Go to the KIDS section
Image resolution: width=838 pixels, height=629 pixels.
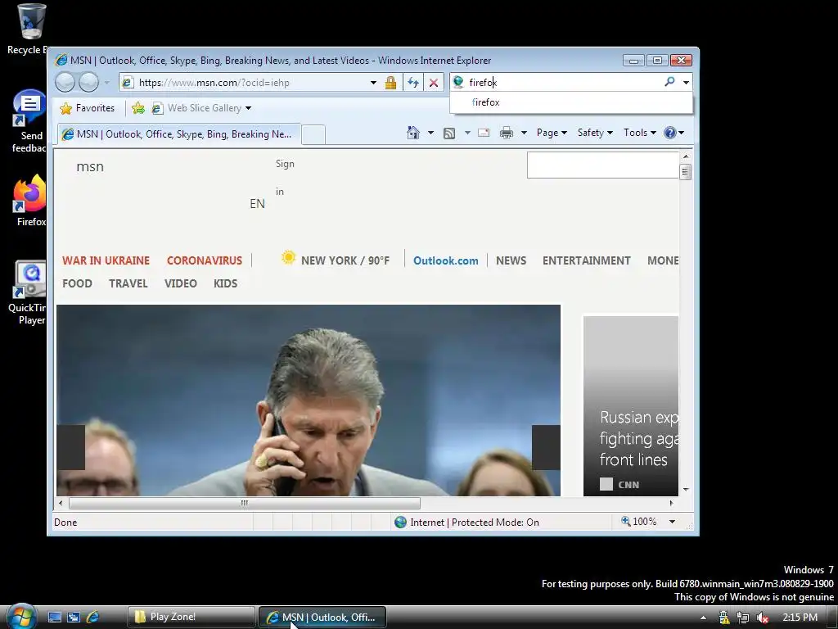click(226, 283)
